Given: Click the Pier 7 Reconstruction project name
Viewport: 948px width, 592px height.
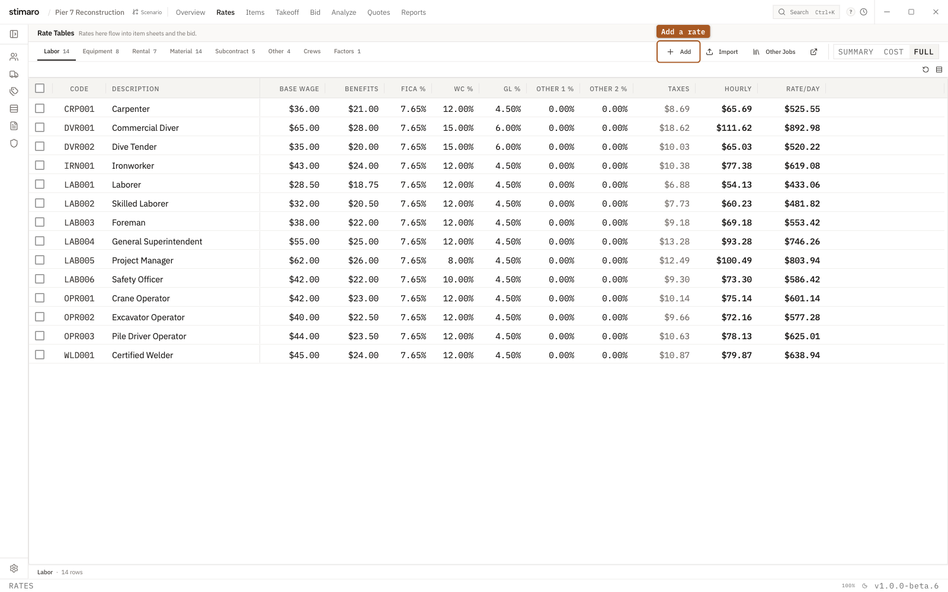Looking at the screenshot, I should point(89,12).
